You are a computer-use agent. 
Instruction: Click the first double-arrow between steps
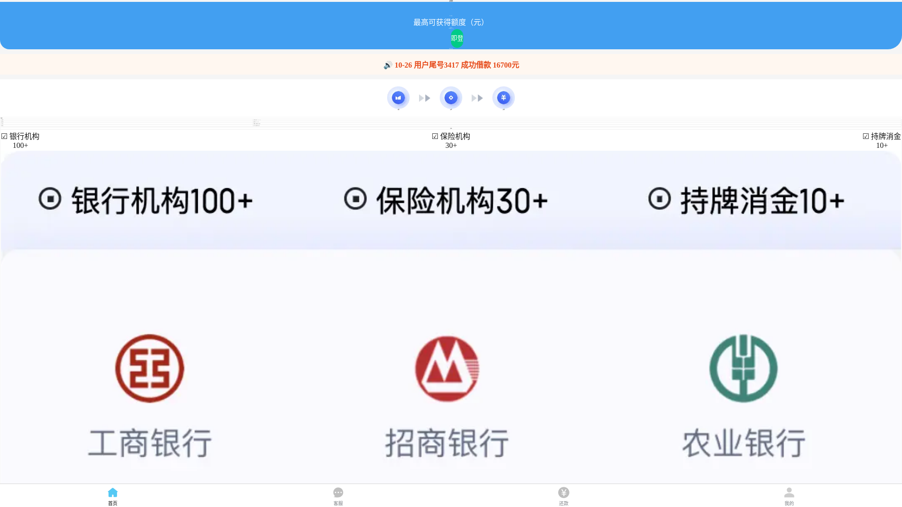click(425, 98)
